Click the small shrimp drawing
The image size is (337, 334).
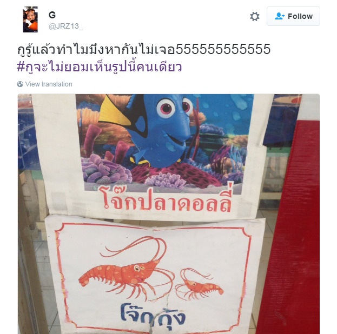[199, 284]
